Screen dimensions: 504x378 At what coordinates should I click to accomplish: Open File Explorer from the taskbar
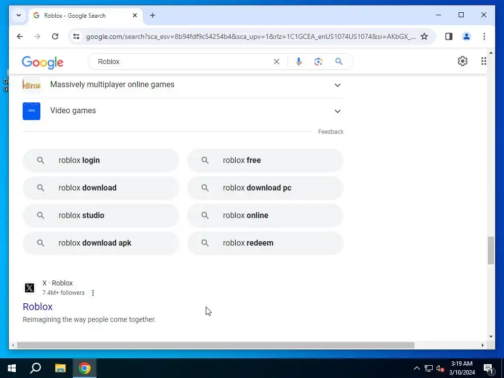coord(60,368)
